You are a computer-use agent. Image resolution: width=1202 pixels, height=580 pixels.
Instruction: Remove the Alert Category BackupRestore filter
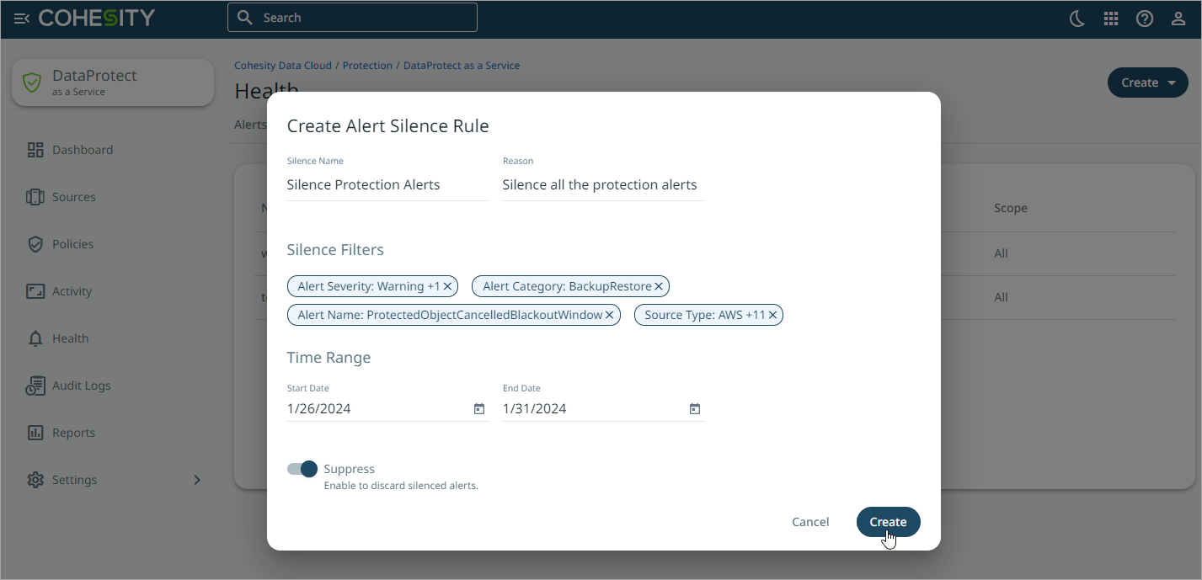(x=659, y=287)
